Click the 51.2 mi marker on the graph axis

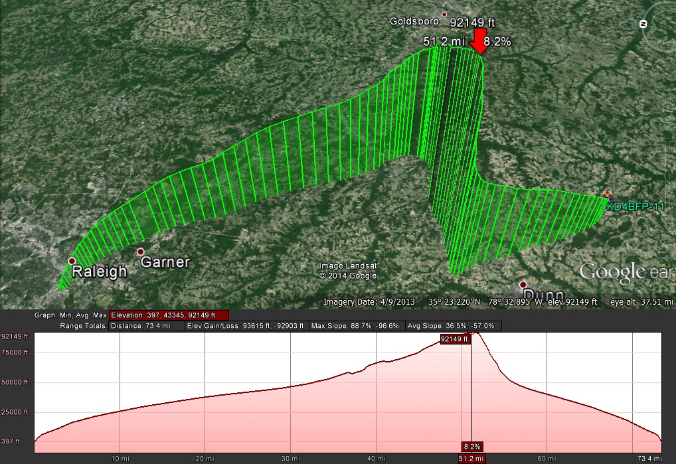coord(471,458)
